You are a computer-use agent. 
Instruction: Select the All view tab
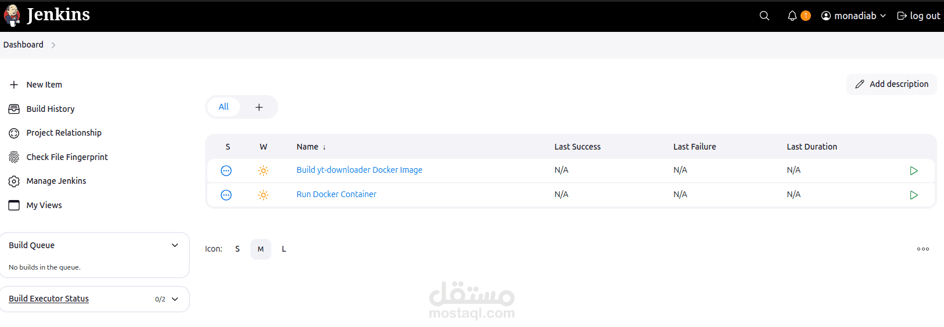click(x=224, y=107)
